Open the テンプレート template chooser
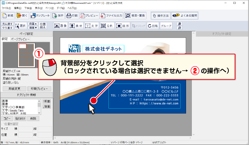Image resolution: width=249 pixels, height=145 pixels. click(x=40, y=15)
